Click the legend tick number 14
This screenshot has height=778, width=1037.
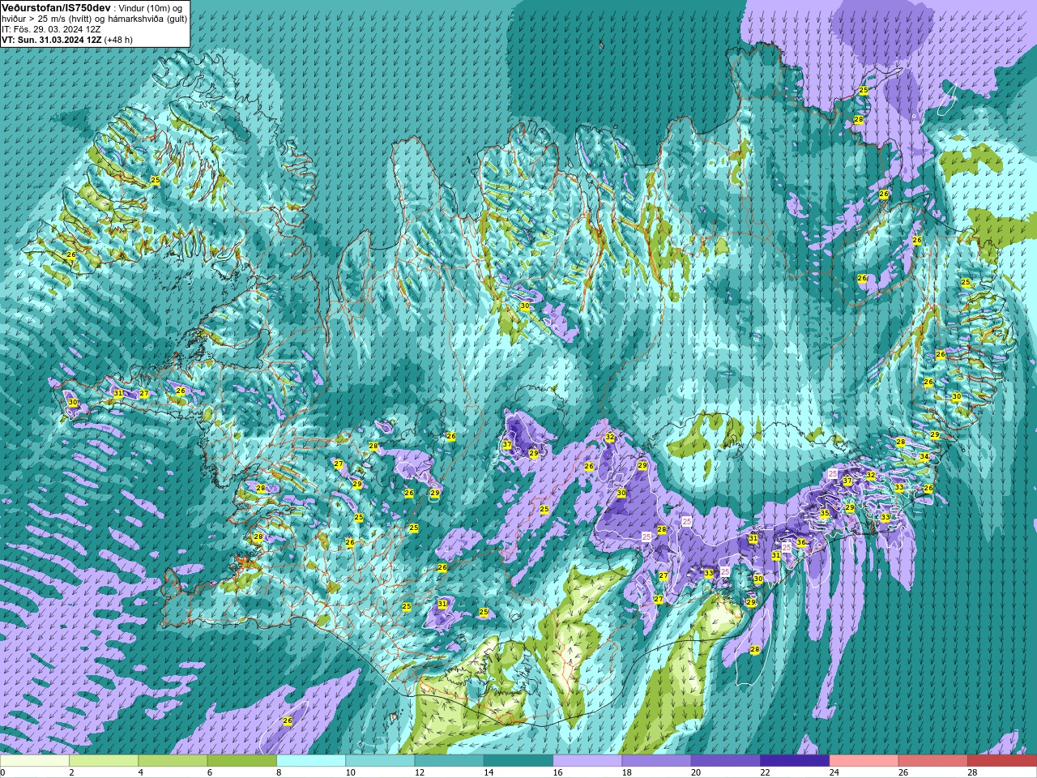[488, 772]
